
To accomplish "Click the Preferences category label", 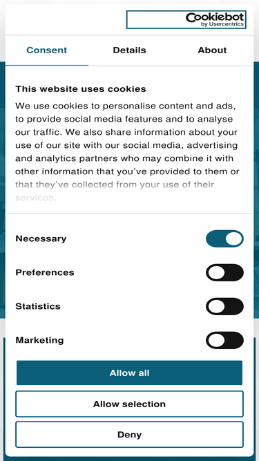I will [45, 272].
